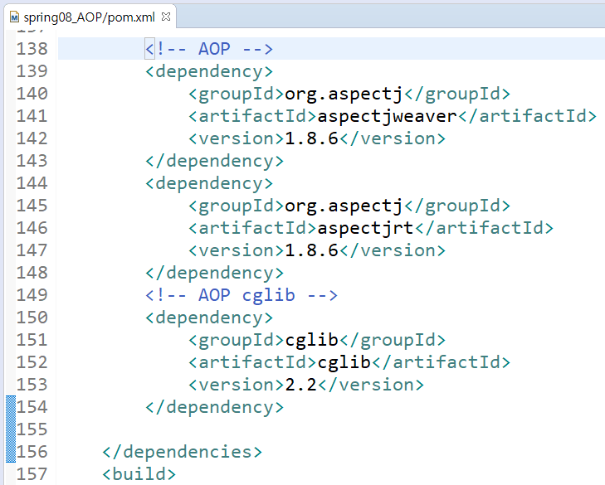Click line number 138 in the gutter

click(32, 49)
